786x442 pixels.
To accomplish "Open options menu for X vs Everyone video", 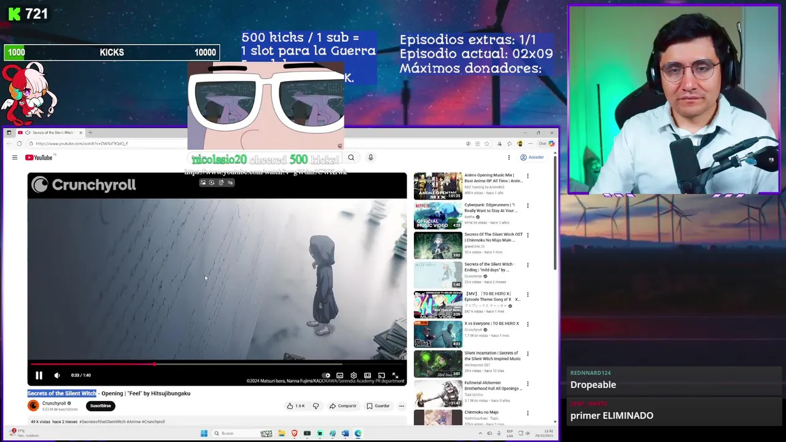I will pos(527,324).
